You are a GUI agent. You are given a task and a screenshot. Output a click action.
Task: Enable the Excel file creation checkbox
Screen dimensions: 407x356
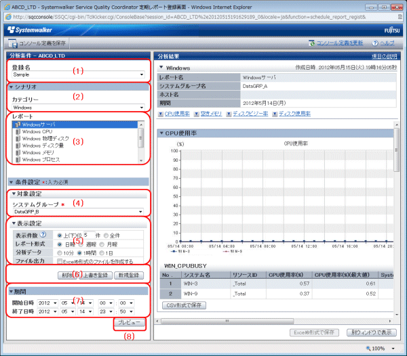(60, 261)
